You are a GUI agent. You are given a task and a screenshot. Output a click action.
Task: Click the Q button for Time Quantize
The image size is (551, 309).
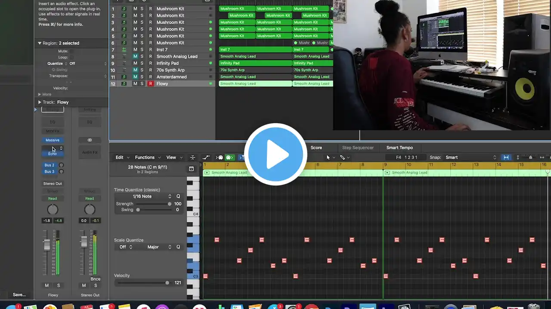coord(178,196)
